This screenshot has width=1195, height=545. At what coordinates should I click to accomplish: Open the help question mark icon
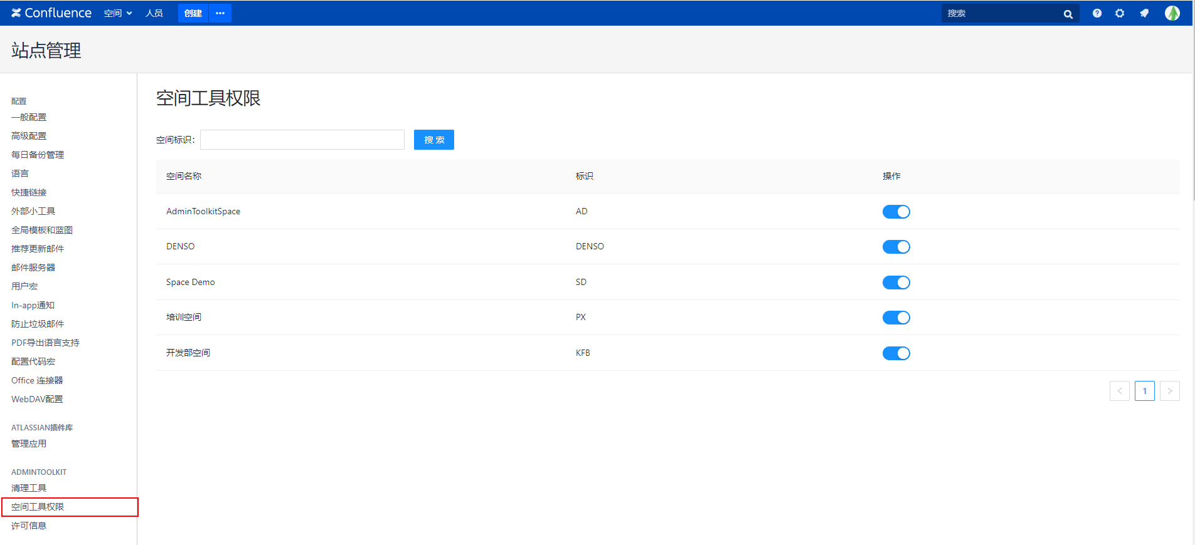[x=1097, y=13]
